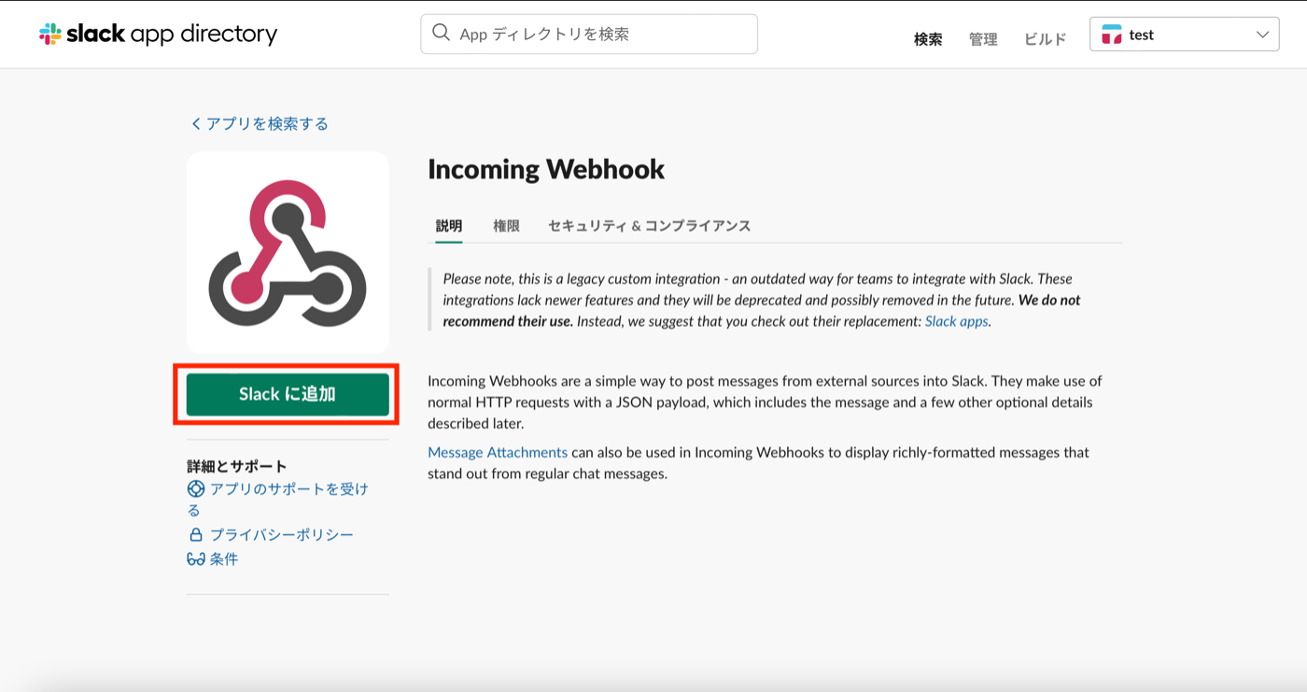This screenshot has width=1307, height=692.
Task: Click the Slack に追加 button
Action: (288, 394)
